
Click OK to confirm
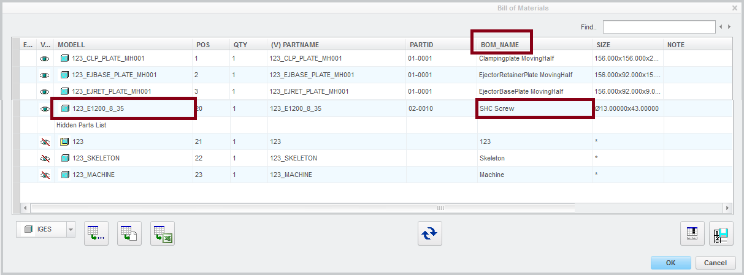coord(670,263)
